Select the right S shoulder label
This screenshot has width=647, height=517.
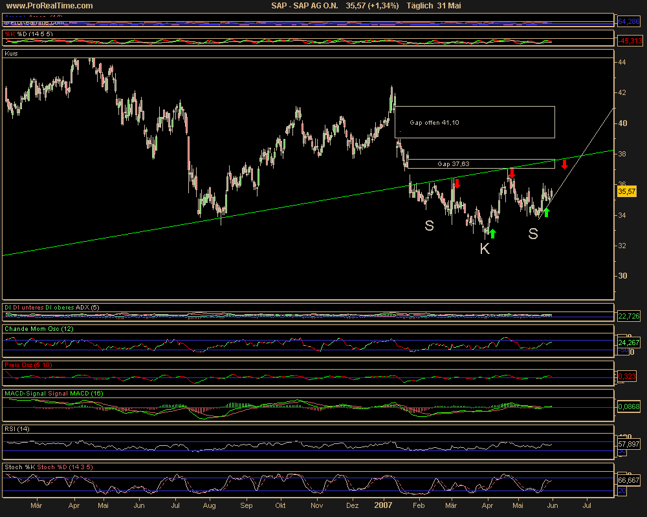532,234
